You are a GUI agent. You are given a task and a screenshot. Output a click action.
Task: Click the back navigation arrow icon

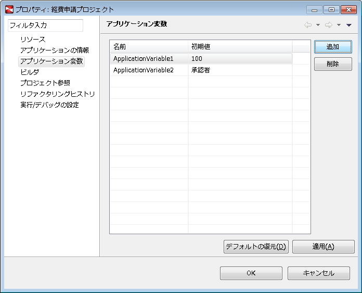[308, 25]
